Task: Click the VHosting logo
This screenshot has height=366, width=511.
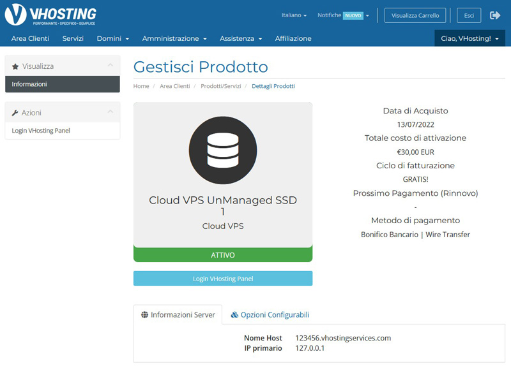Action: click(x=50, y=14)
